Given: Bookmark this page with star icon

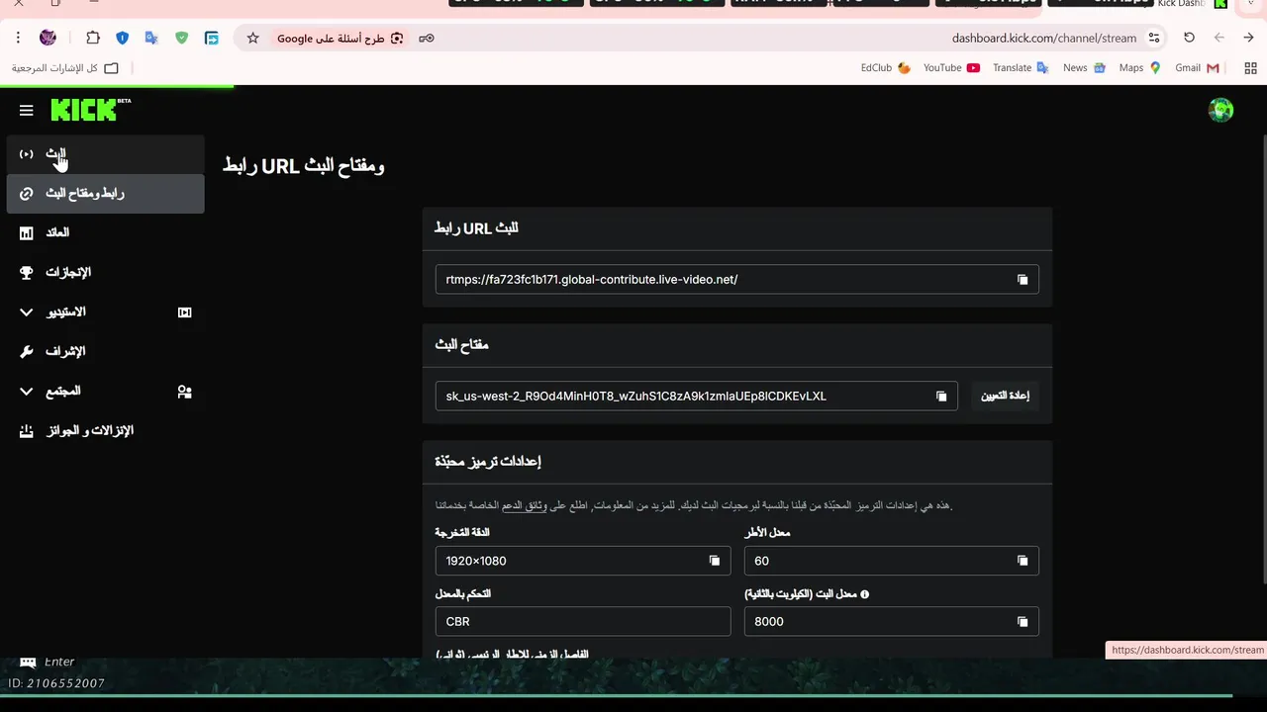Looking at the screenshot, I should (x=252, y=38).
